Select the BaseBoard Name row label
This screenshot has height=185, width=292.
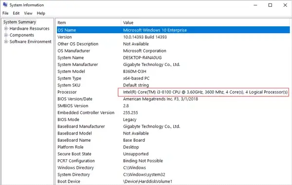(74, 140)
